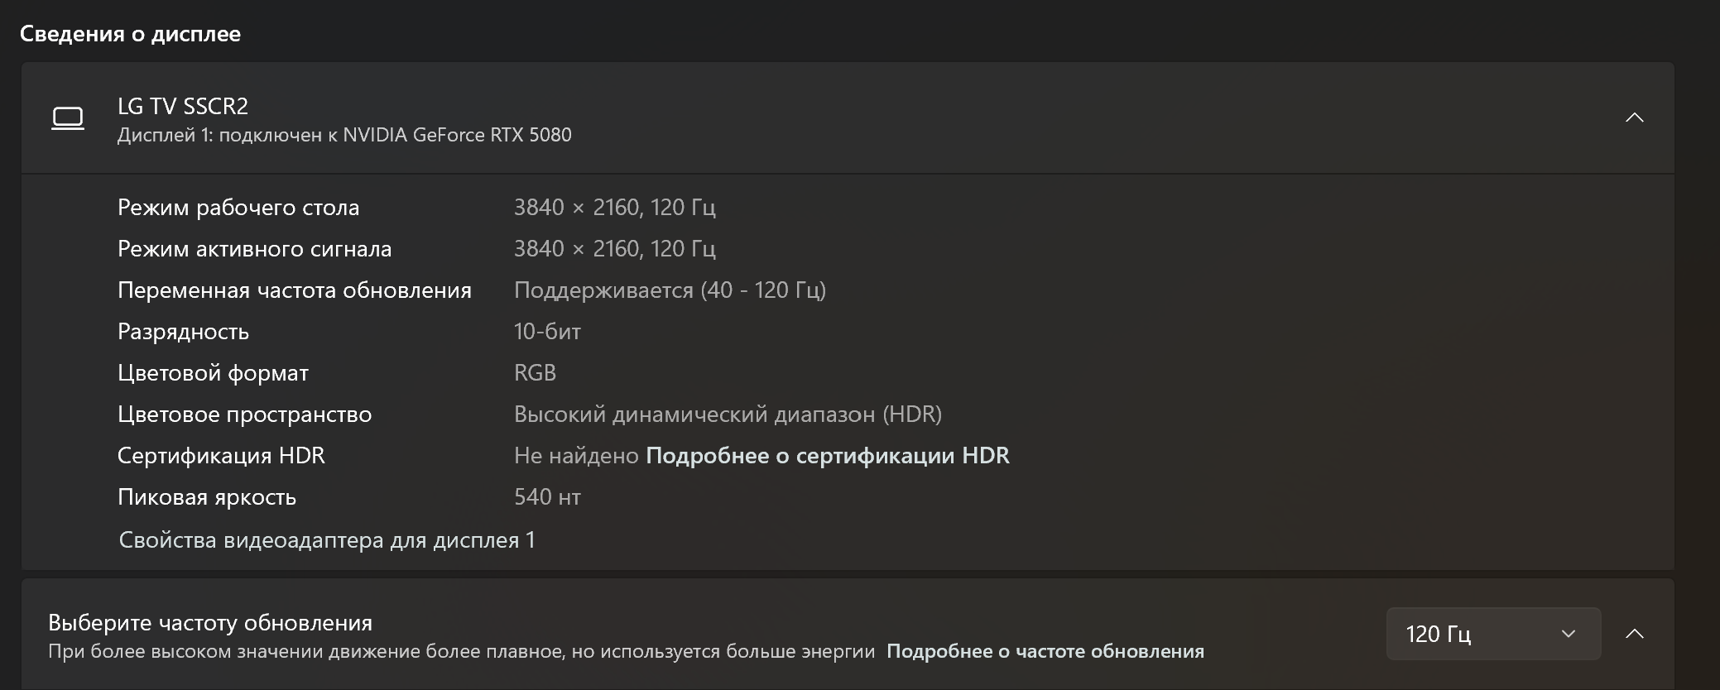Screen dimensions: 1720x690
Task: Click the LG TV SSCR2 display name
Action: click(183, 106)
